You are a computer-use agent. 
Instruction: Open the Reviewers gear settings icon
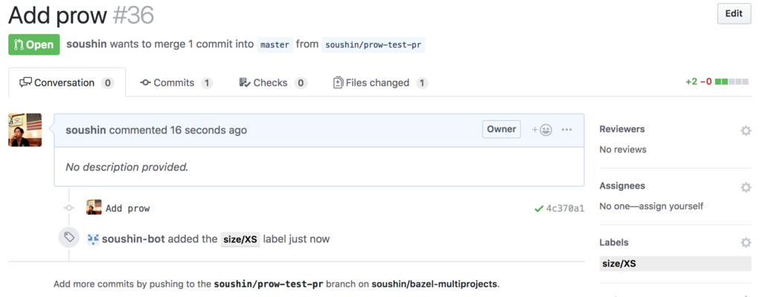[746, 131]
